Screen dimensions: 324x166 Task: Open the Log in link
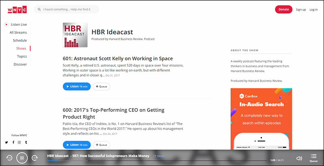click(313, 10)
